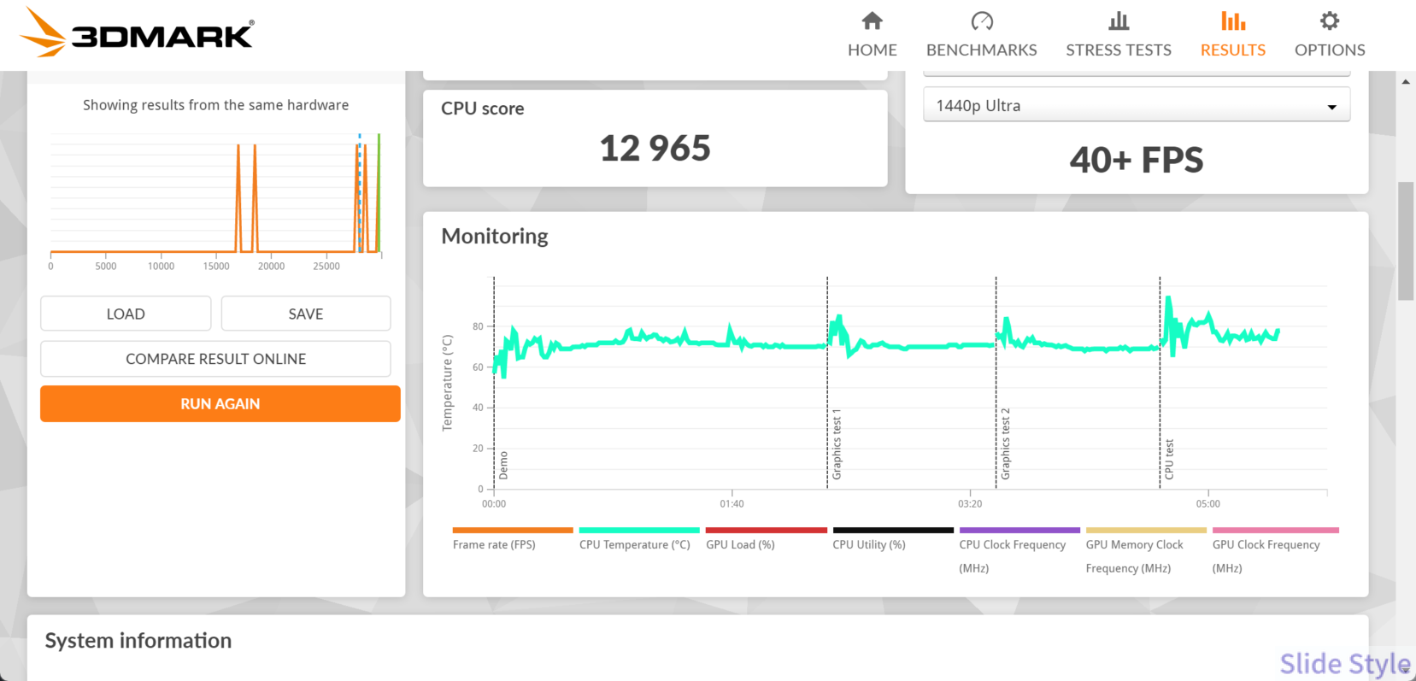Show GPU Memory Clock Frequency series
Image resolution: width=1416 pixels, height=681 pixels.
coord(1134,545)
